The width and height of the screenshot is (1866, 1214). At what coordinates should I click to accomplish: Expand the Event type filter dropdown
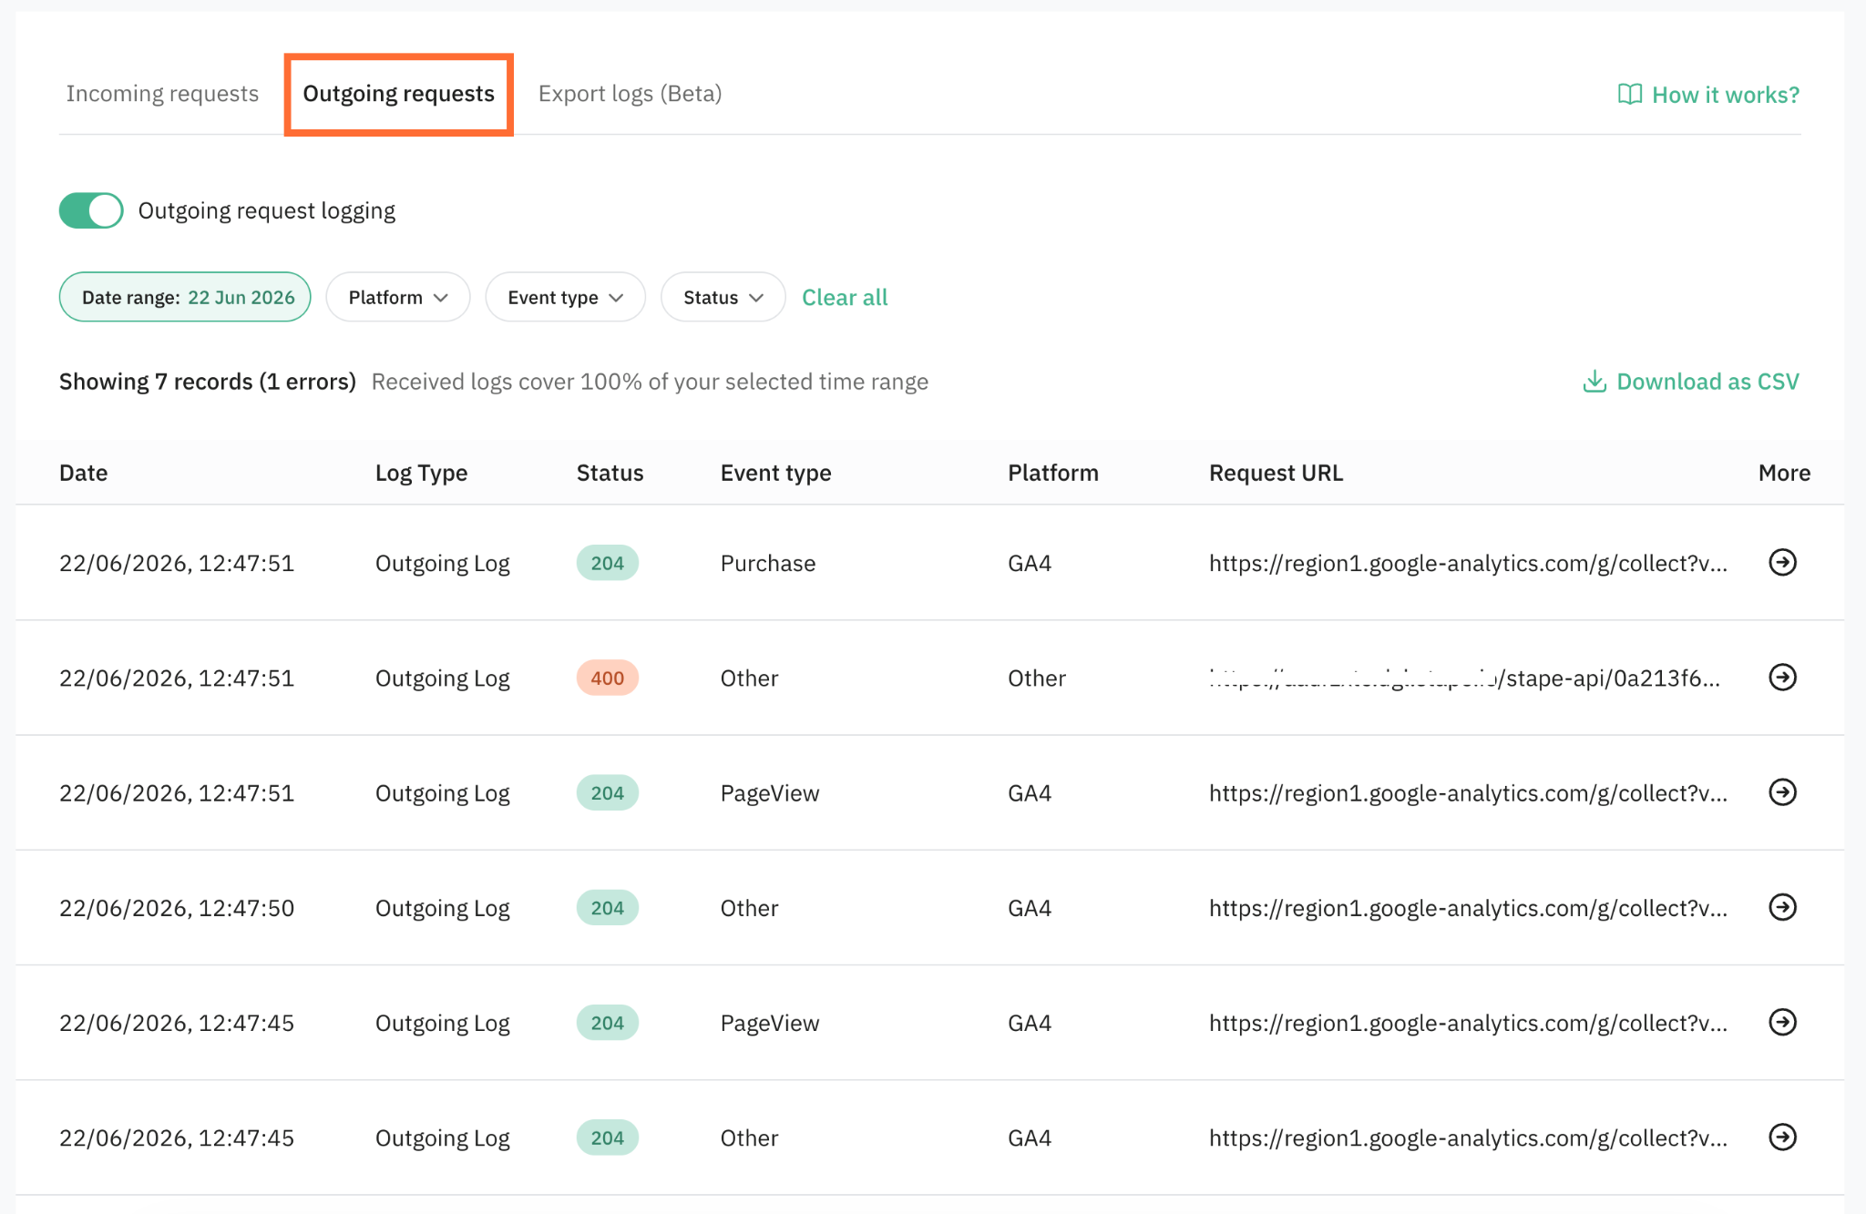565,297
